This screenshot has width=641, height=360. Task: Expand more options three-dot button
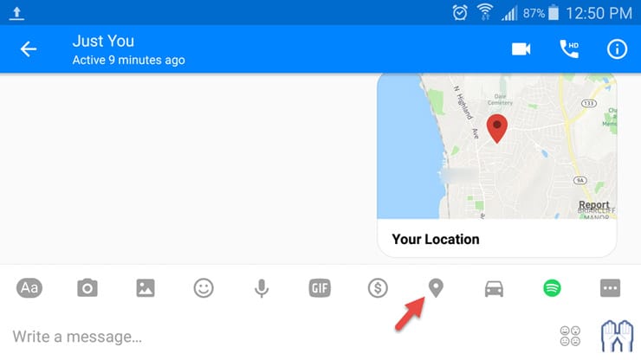pos(610,287)
